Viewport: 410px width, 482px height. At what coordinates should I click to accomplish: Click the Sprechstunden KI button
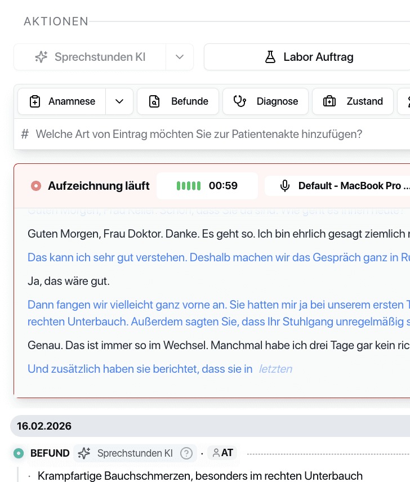90,57
